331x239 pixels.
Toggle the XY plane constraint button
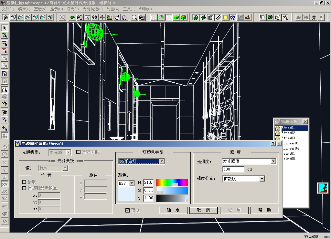[5, 184]
